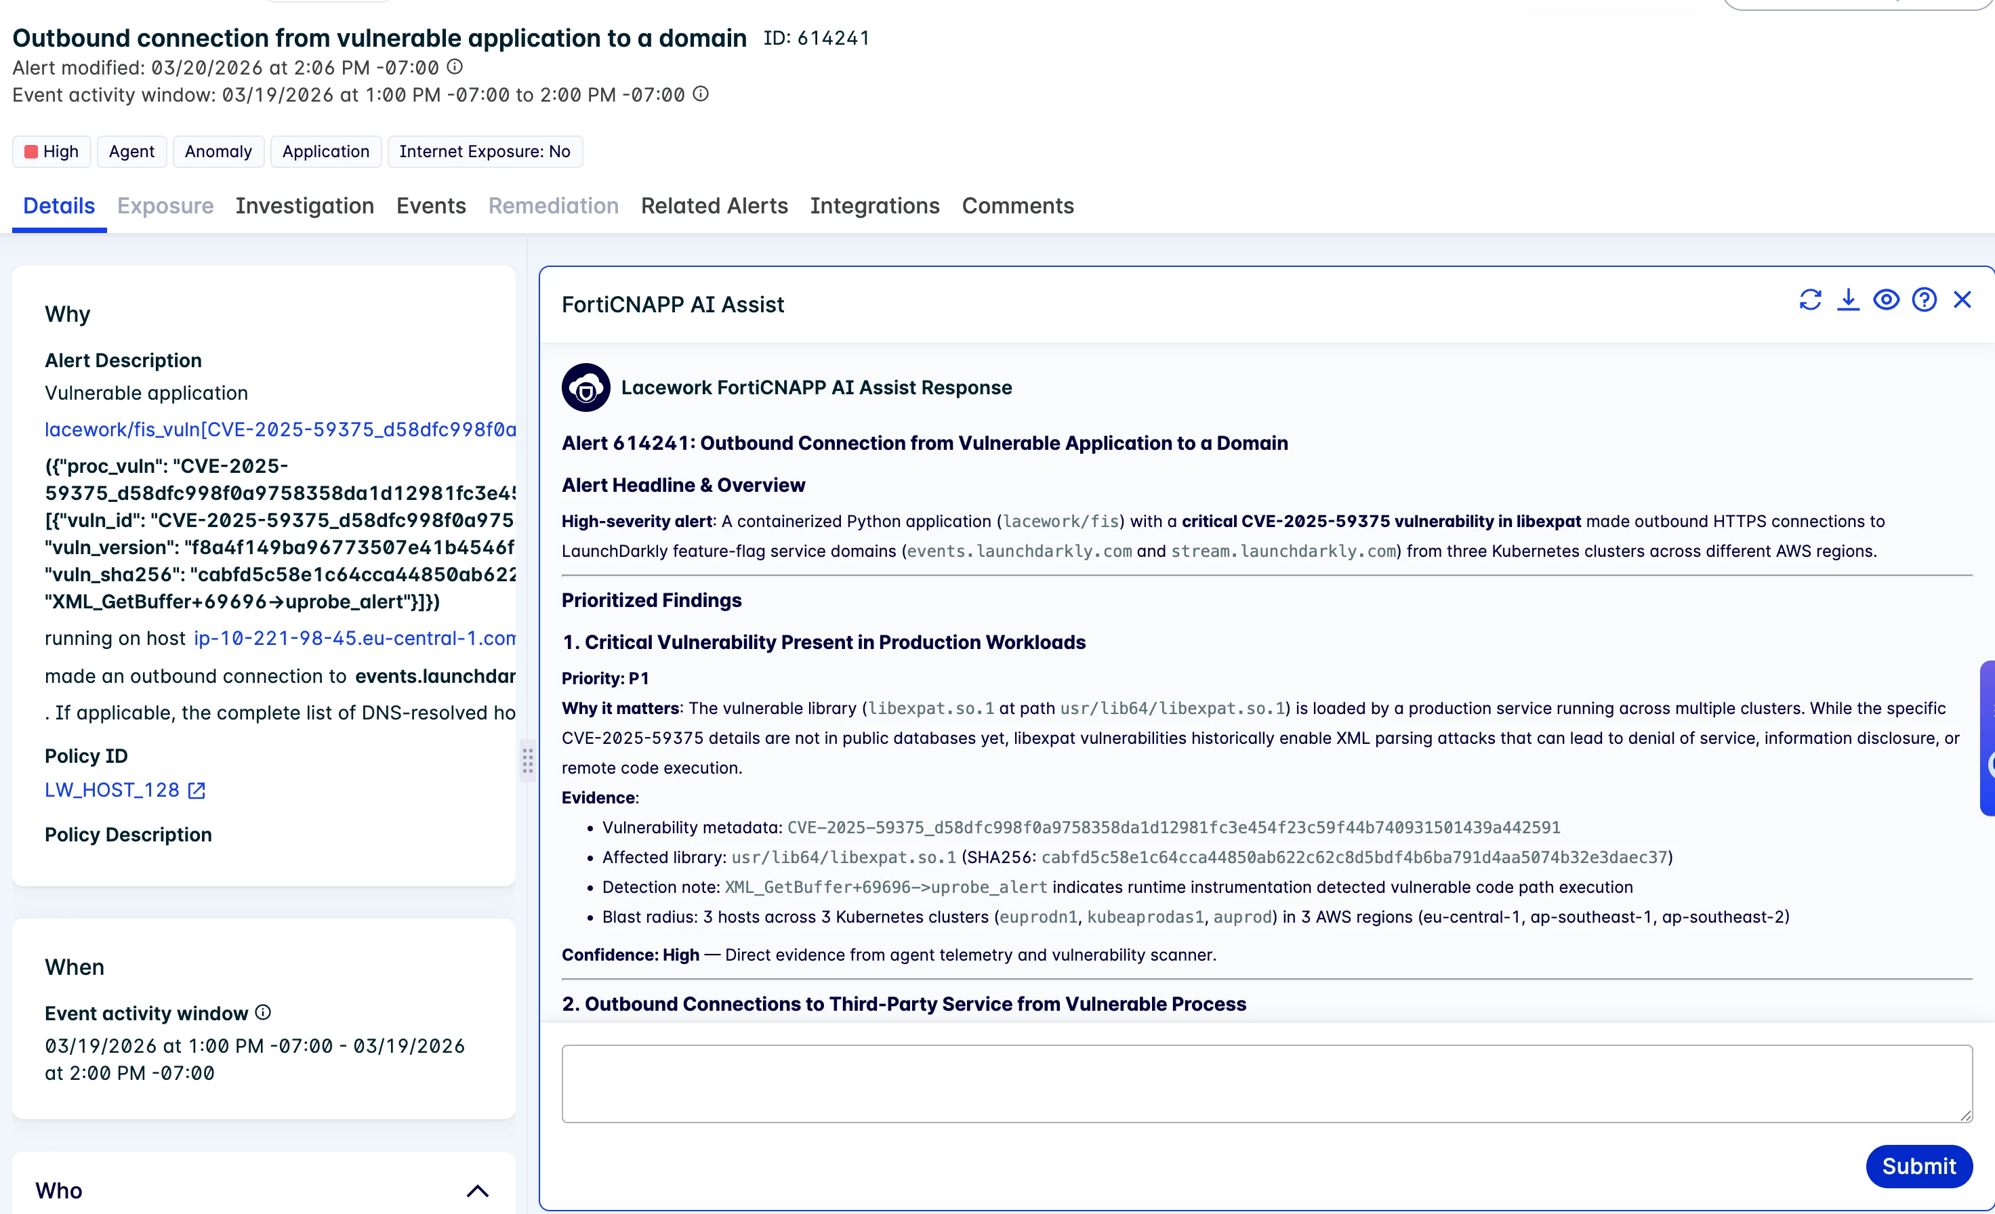Open host ip-10-221-98-45 link
1995x1214 pixels.
[x=354, y=639]
